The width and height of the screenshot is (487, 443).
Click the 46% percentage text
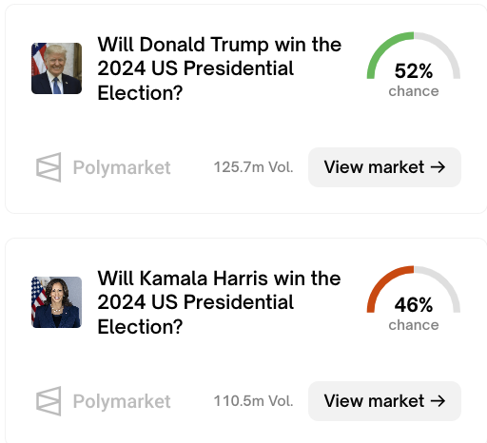(414, 304)
